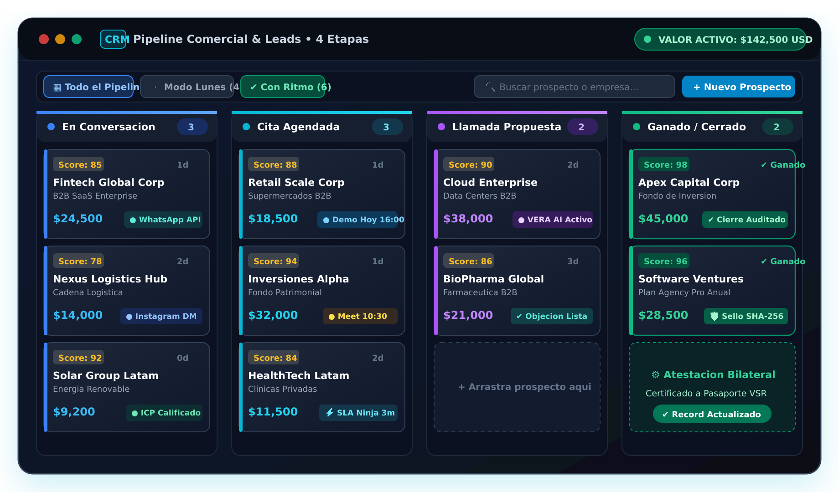Click the shield icon in Sello SHA-256

[714, 316]
